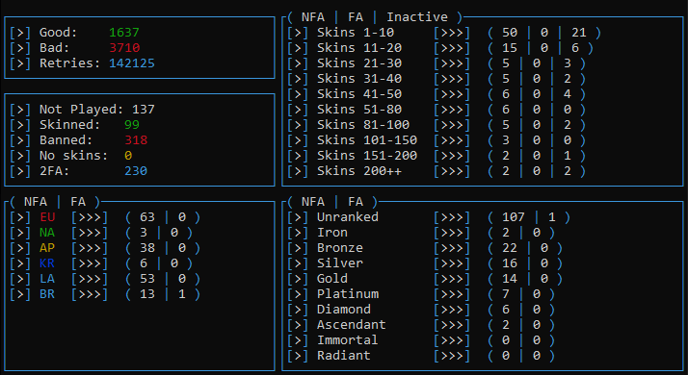
Task: Click the Gold rank label
Action: tap(332, 279)
